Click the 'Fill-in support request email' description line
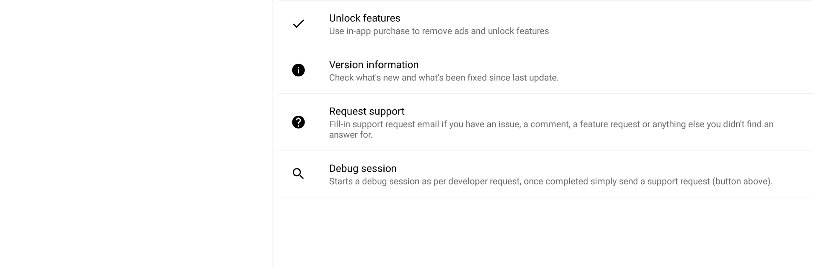The height and width of the screenshot is (268, 818). pos(551,124)
